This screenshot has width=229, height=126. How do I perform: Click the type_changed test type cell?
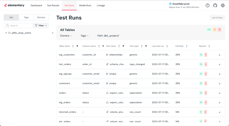tap(137, 64)
